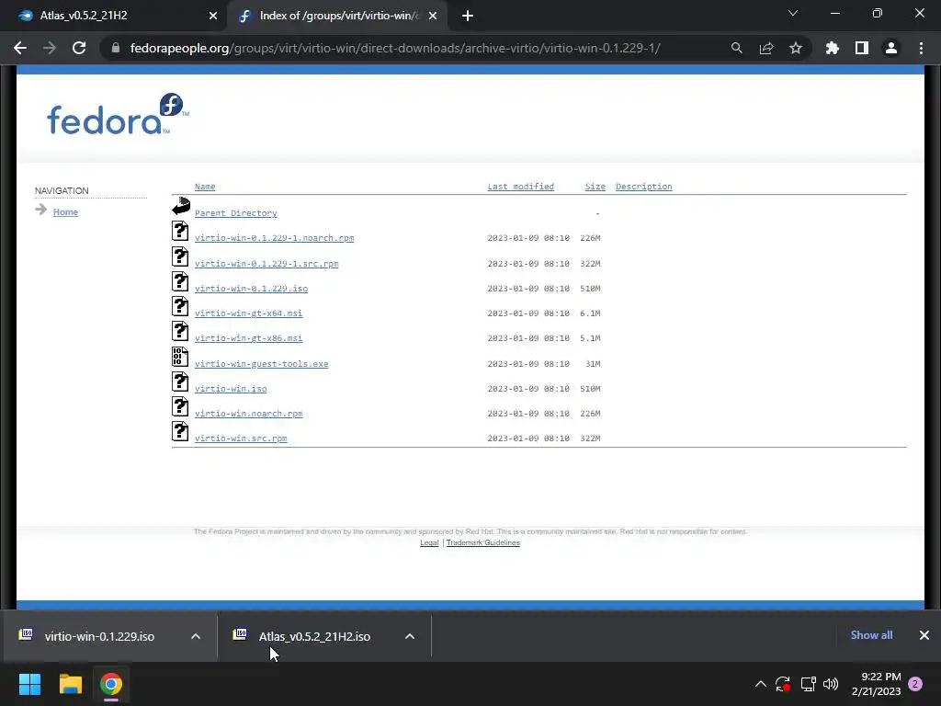Image resolution: width=941 pixels, height=706 pixels.
Task: Download virtio-win-gt-x64.msi
Action: pyautogui.click(x=248, y=313)
